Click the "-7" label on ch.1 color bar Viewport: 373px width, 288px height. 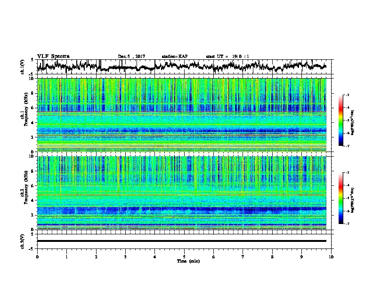pyautogui.click(x=348, y=146)
